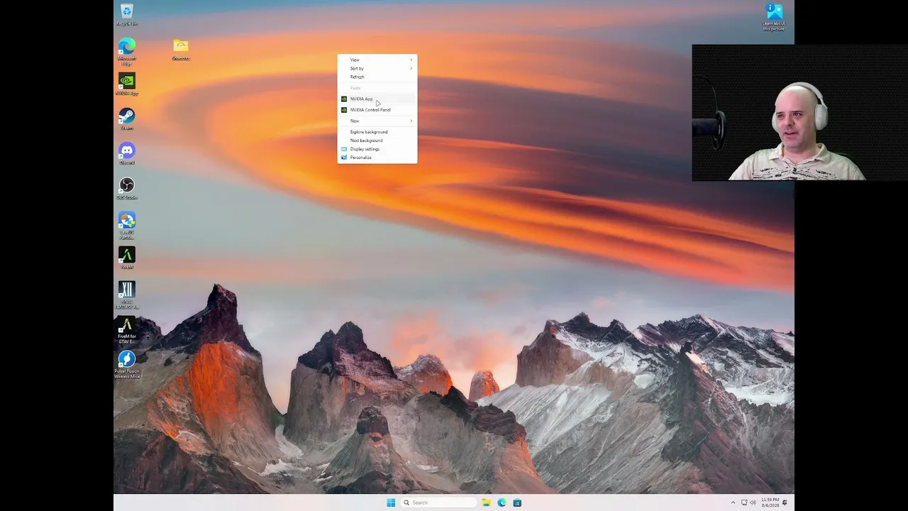Open the notification bell in taskbar
Viewport: 908px width, 511px height.
click(x=785, y=502)
